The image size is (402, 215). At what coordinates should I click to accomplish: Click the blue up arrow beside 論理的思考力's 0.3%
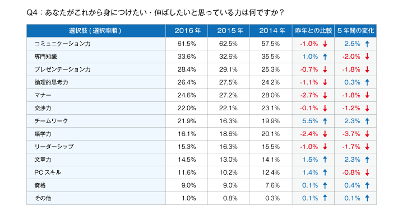pyautogui.click(x=367, y=82)
